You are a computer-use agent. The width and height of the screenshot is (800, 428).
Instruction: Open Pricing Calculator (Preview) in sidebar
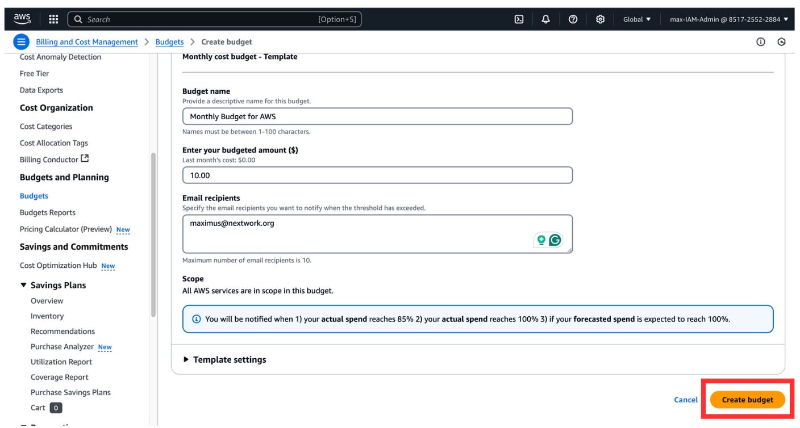click(x=66, y=229)
